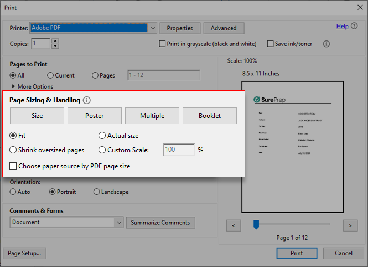This screenshot has width=368, height=267.
Task: Open the Help link
Action: [x=342, y=26]
